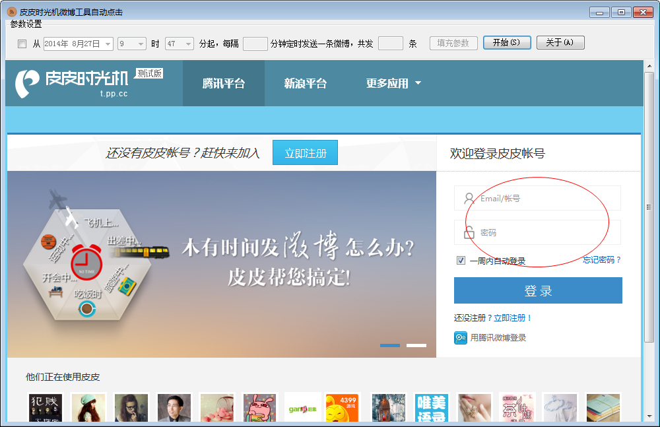Viewport: 660px width, 427px height.
Task: Click the total posts count input box
Action: tap(391, 44)
